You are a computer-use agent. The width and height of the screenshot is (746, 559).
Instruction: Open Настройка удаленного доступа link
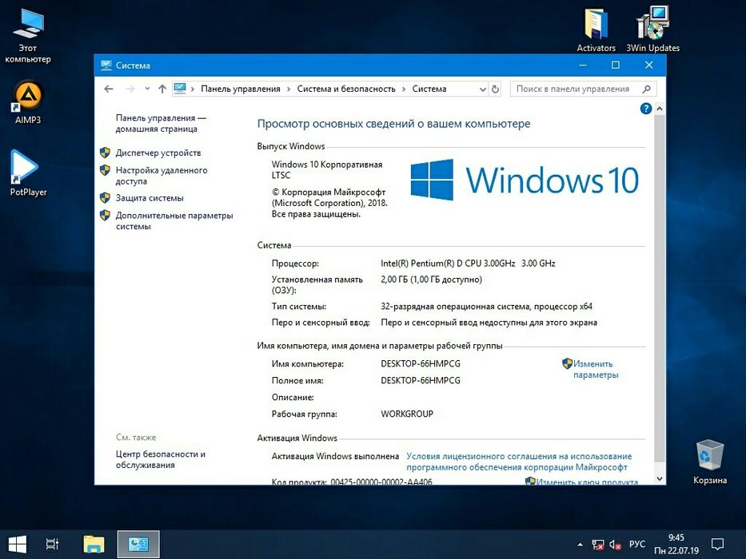coord(162,176)
